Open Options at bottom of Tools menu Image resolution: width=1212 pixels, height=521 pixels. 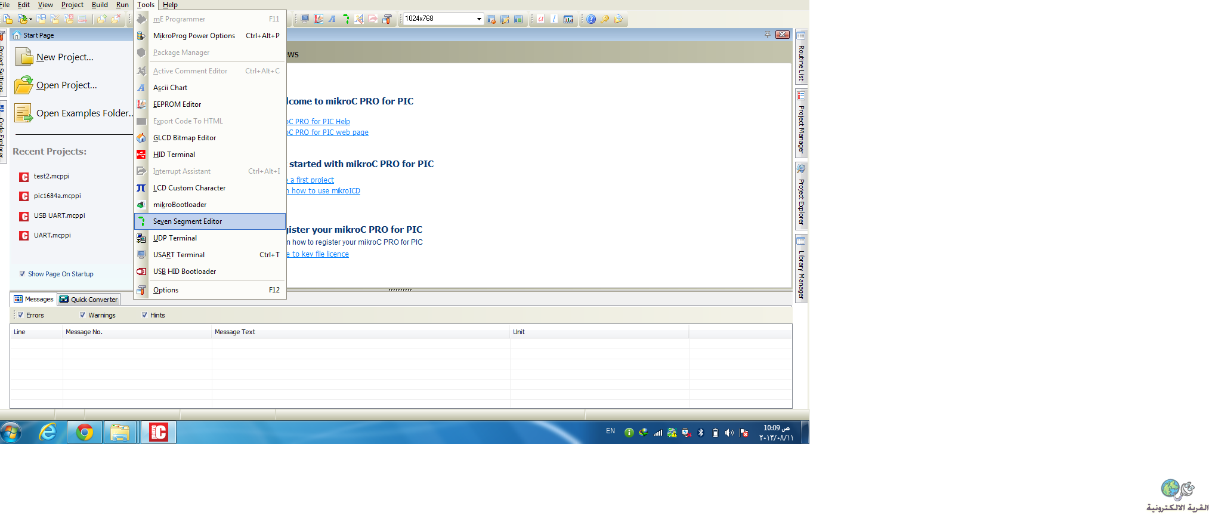click(x=210, y=290)
